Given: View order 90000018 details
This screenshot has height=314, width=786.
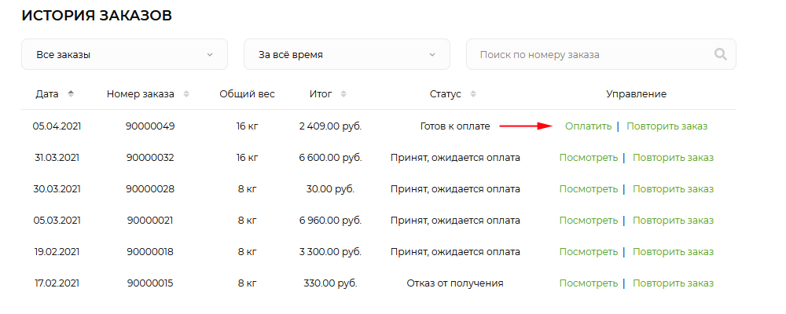Looking at the screenshot, I should pyautogui.click(x=588, y=251).
